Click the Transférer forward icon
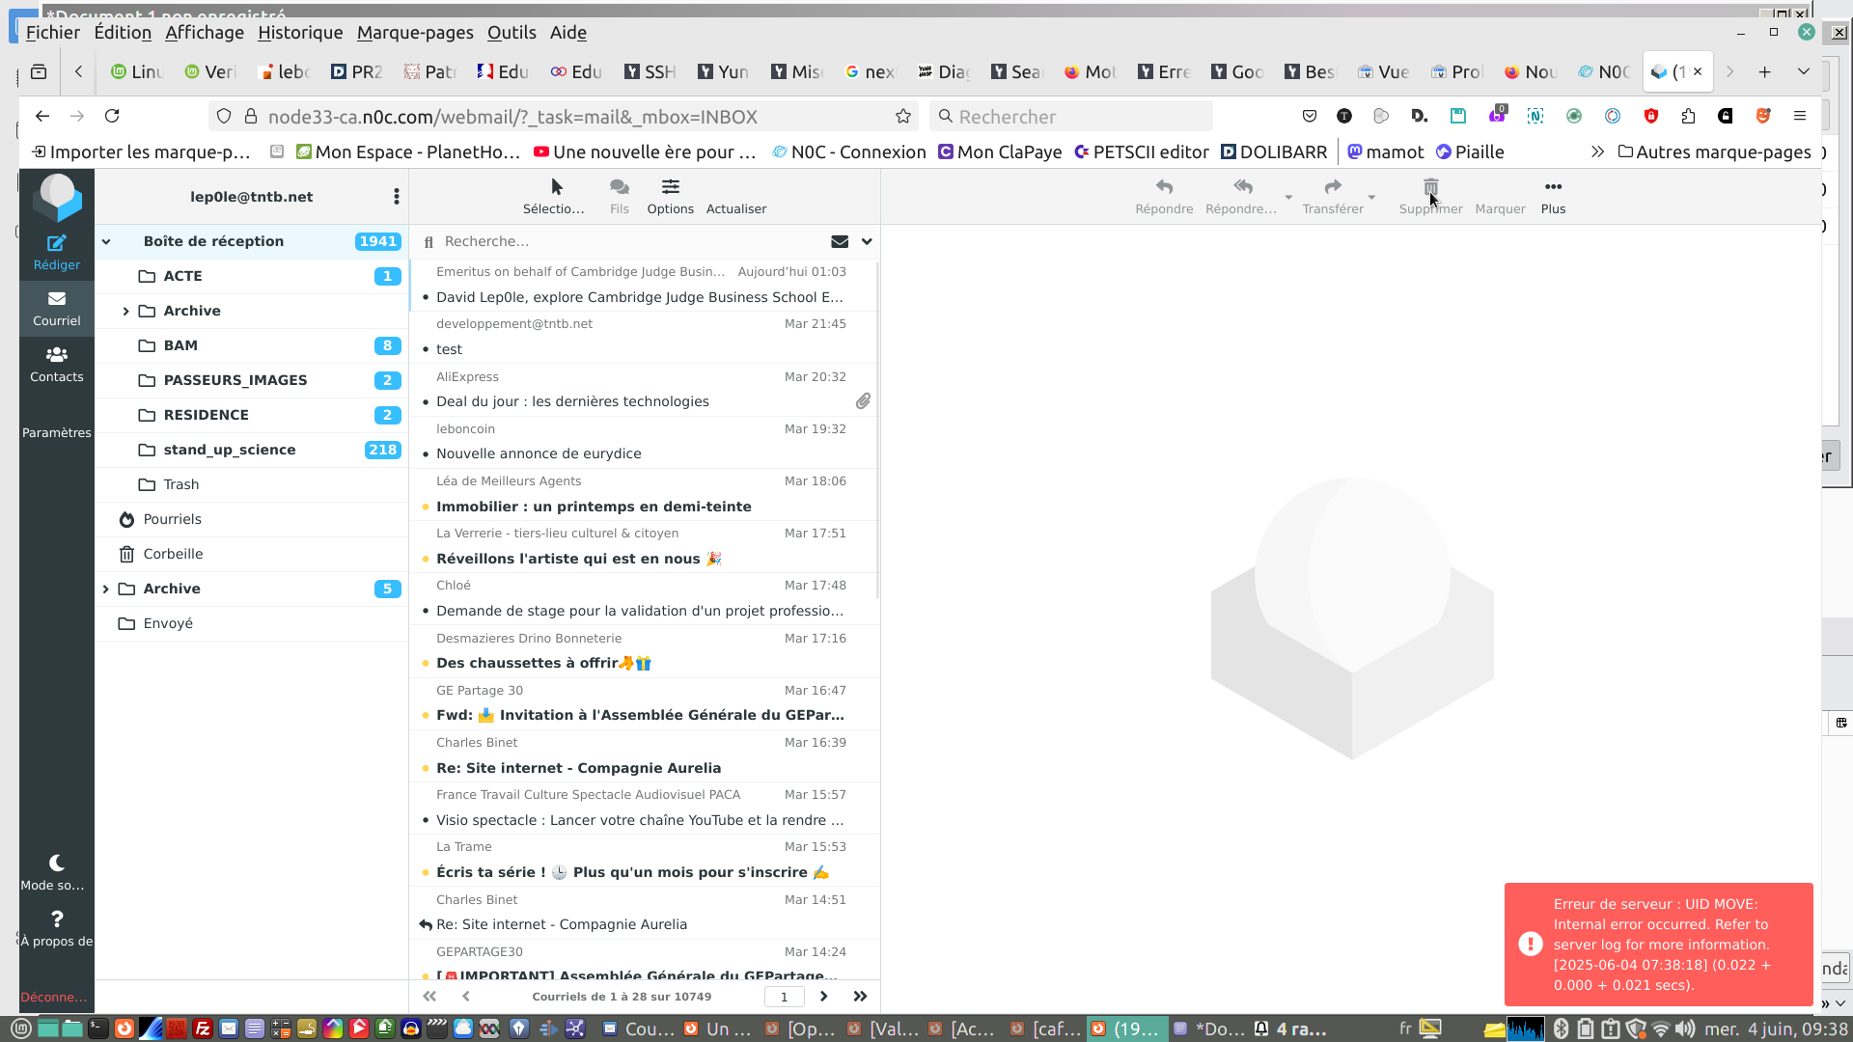This screenshot has height=1042, width=1853. click(x=1332, y=187)
